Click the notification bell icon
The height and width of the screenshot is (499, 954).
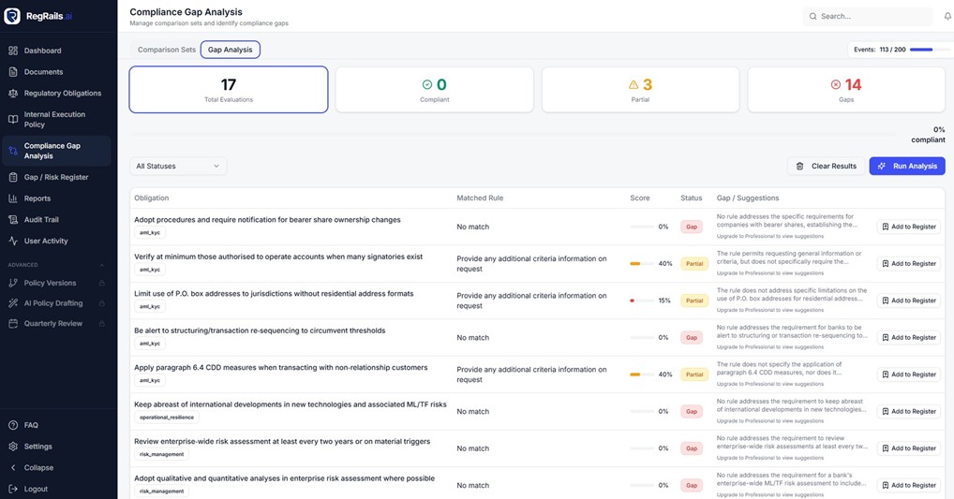point(948,17)
